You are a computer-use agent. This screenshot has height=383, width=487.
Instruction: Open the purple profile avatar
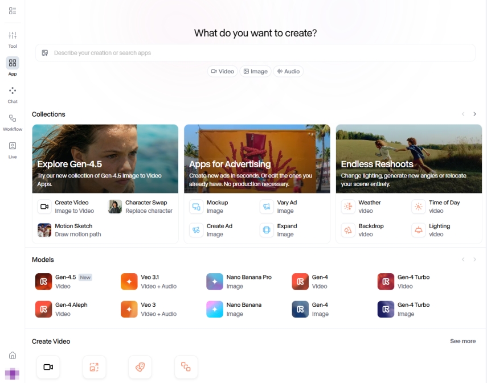[13, 373]
